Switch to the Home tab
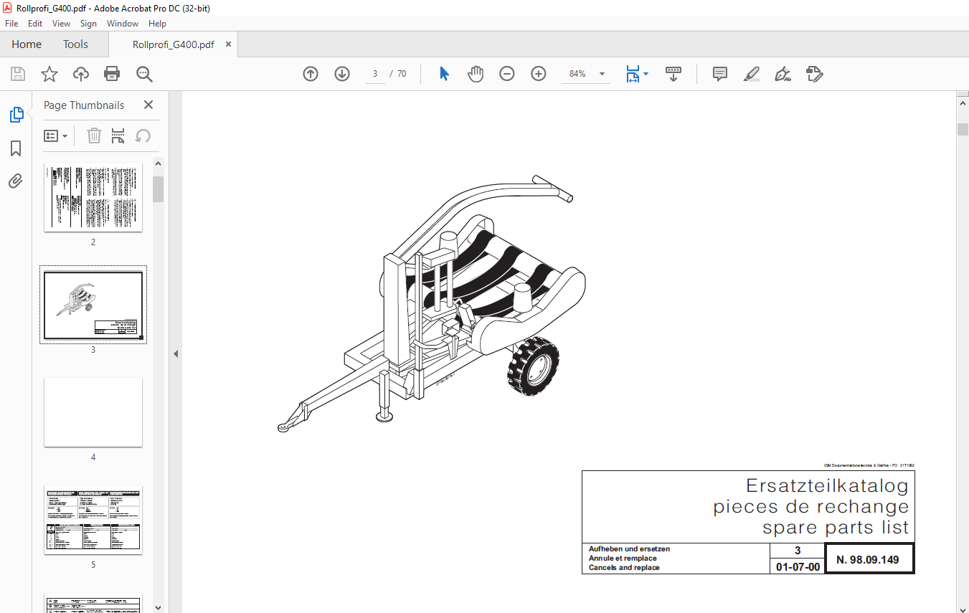This screenshot has height=613, width=969. 27,44
